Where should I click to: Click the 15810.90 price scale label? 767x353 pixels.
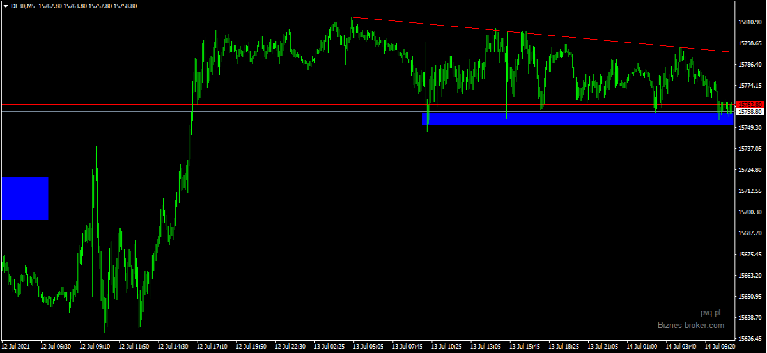point(750,22)
